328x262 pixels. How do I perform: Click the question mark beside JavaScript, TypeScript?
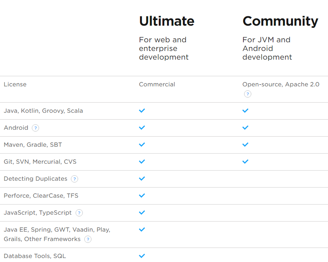pos(79,213)
